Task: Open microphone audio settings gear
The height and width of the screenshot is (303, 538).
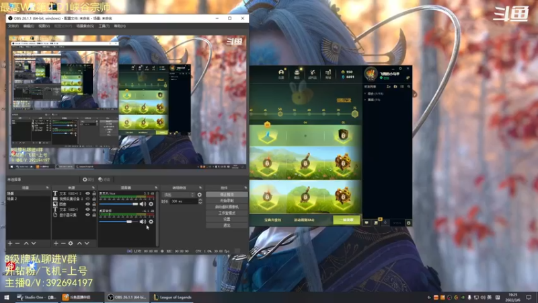Action: point(151,204)
